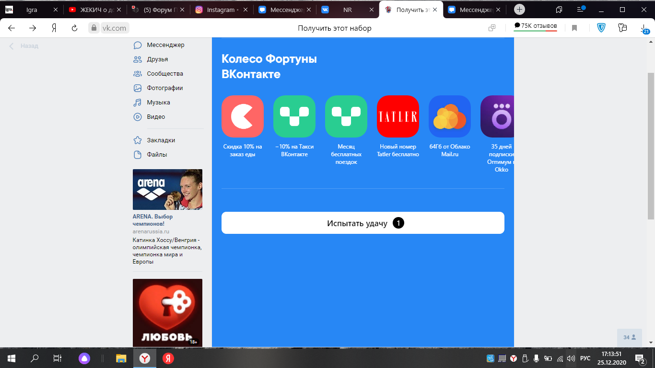Check the battery tray icon
Viewport: 655px width, 368px height.
point(548,358)
